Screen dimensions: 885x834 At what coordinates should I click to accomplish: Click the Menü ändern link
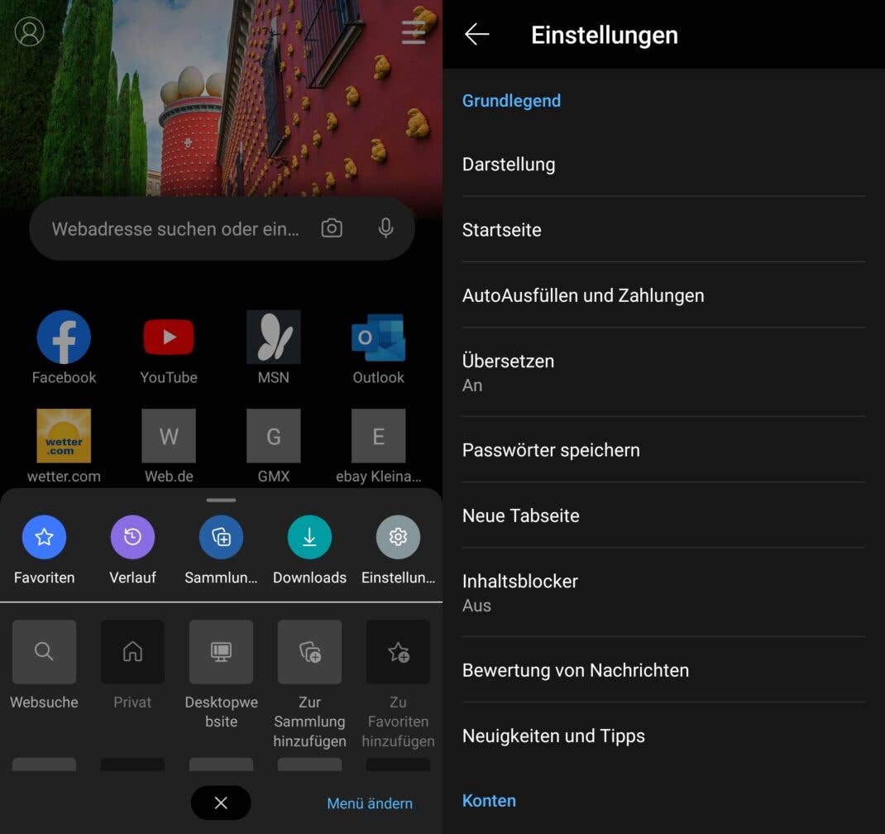click(x=370, y=803)
